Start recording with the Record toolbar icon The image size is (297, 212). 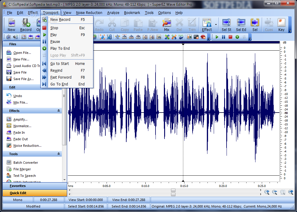(26, 25)
